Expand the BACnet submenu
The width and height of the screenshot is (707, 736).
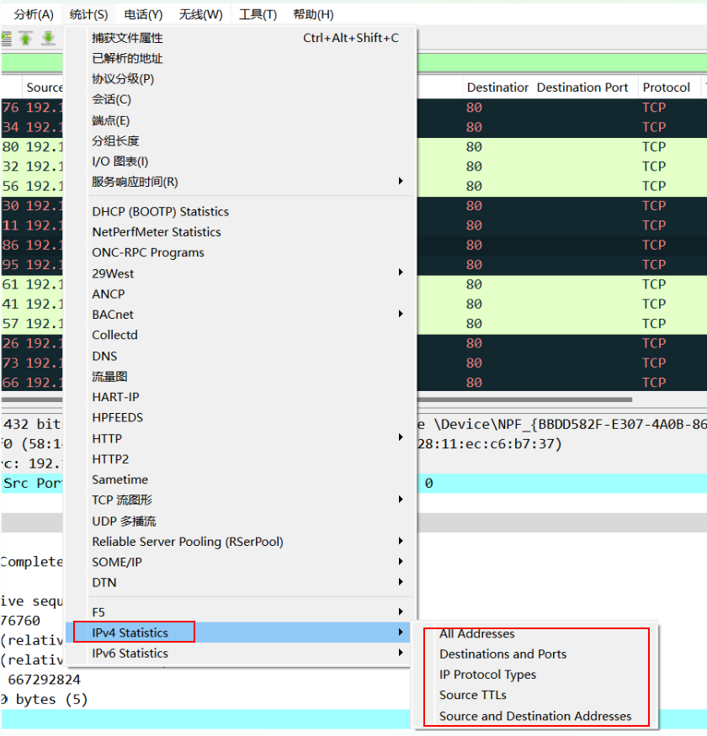[x=241, y=315]
